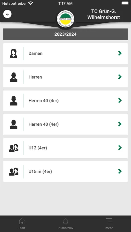The image size is (131, 232).
Task: Switch to the Start tab
Action: (22, 224)
